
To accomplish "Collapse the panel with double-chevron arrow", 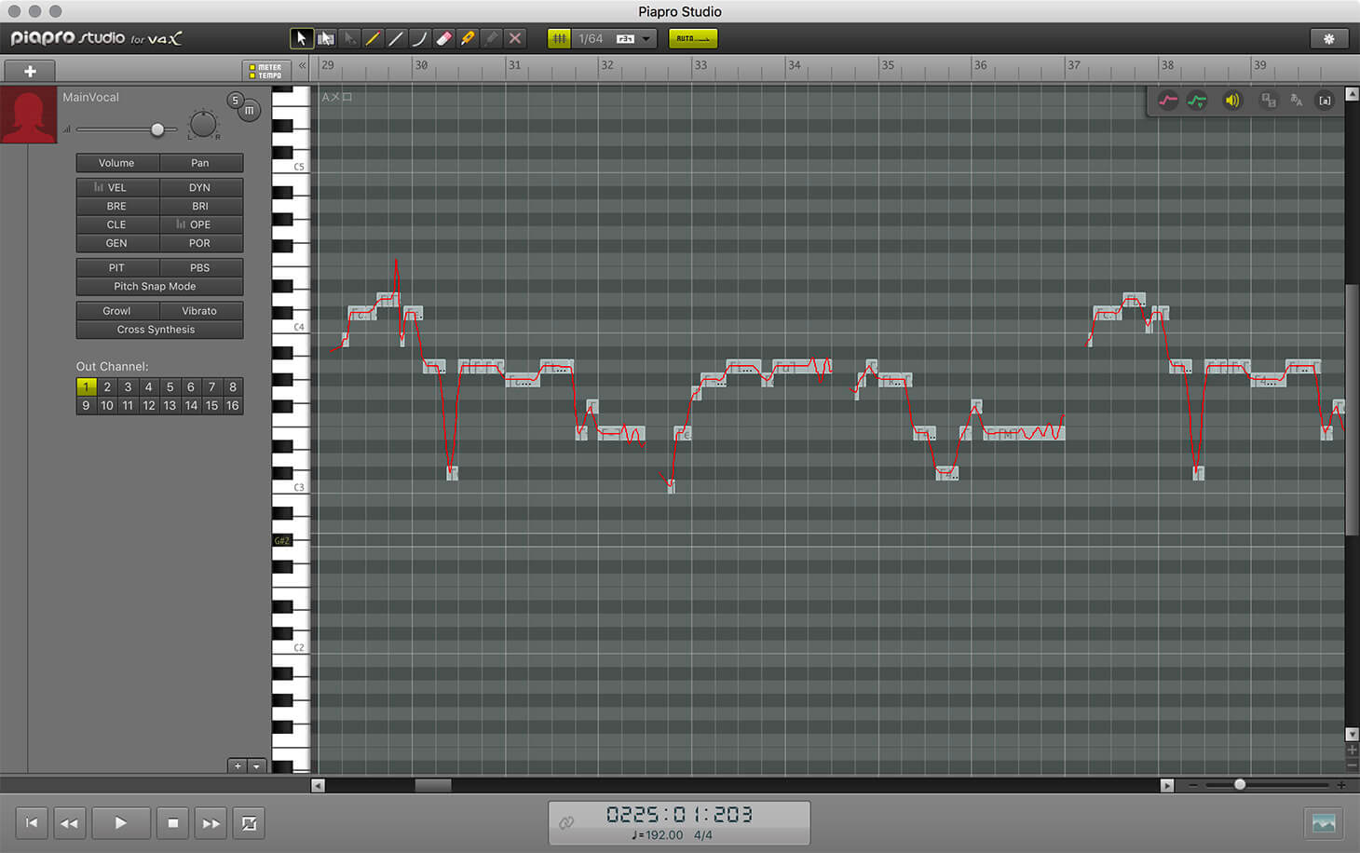I will coord(302,66).
